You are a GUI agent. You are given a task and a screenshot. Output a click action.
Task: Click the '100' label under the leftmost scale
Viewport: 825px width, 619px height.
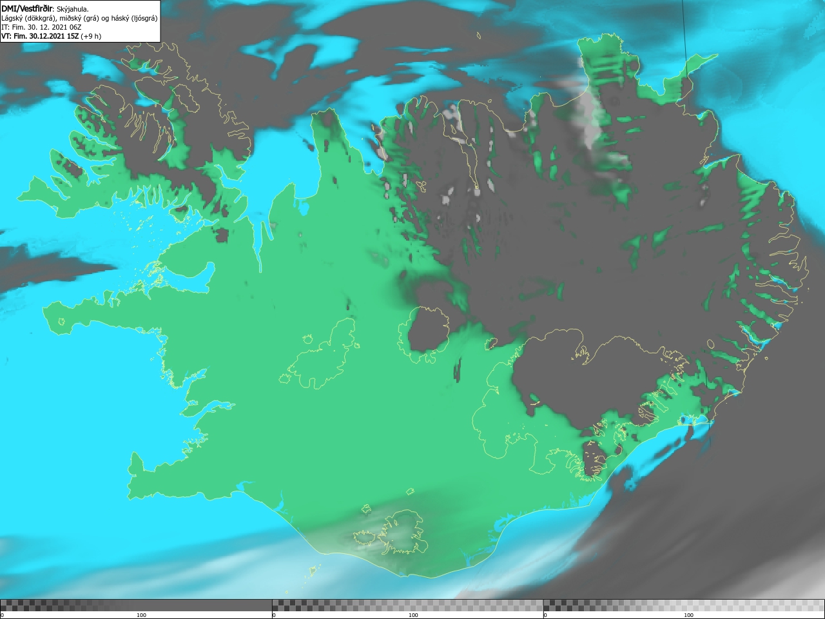pyautogui.click(x=141, y=615)
